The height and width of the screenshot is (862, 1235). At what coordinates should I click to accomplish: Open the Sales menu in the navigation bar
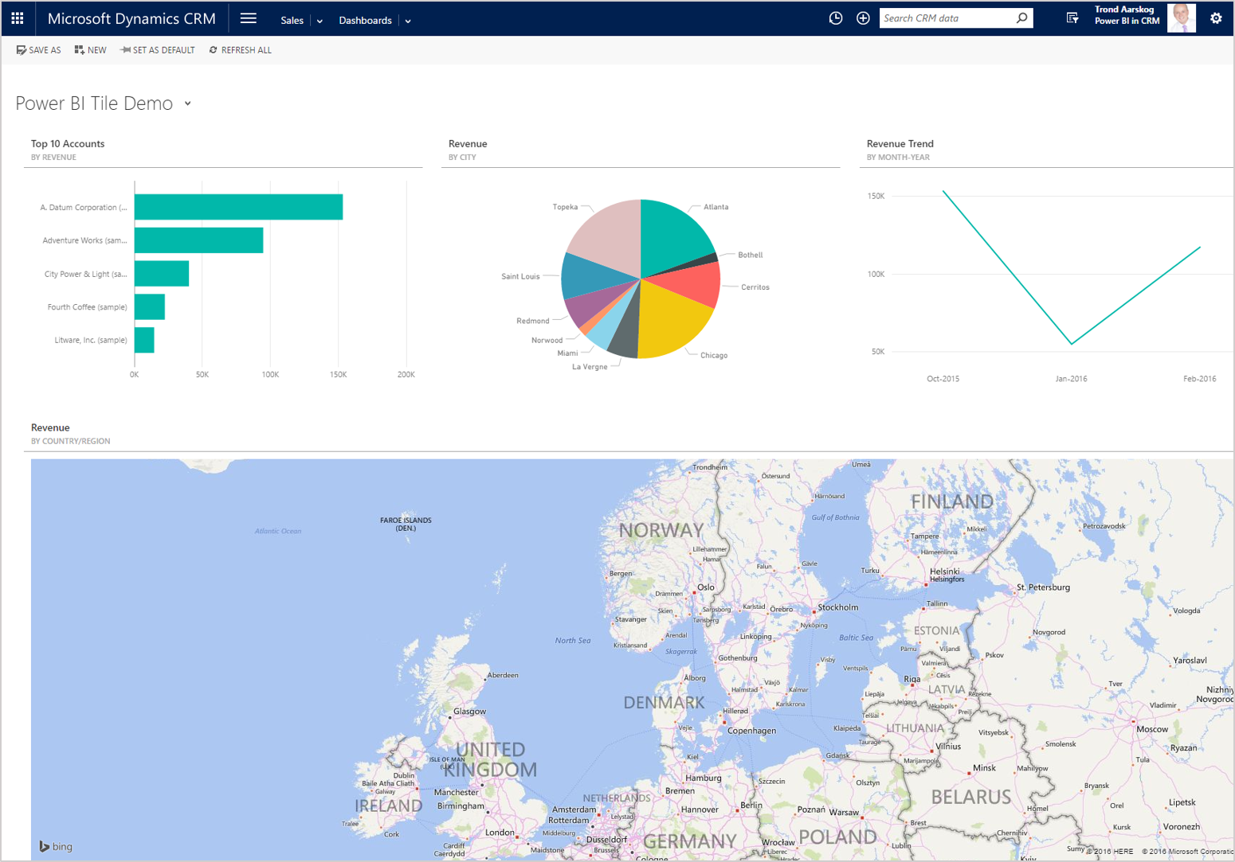click(292, 20)
